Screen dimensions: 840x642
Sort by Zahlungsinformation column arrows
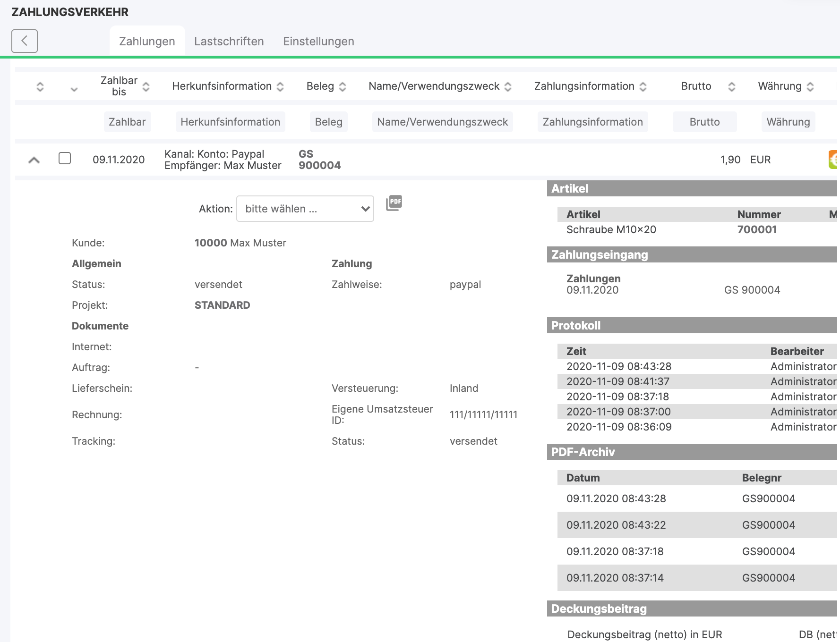pyautogui.click(x=643, y=86)
